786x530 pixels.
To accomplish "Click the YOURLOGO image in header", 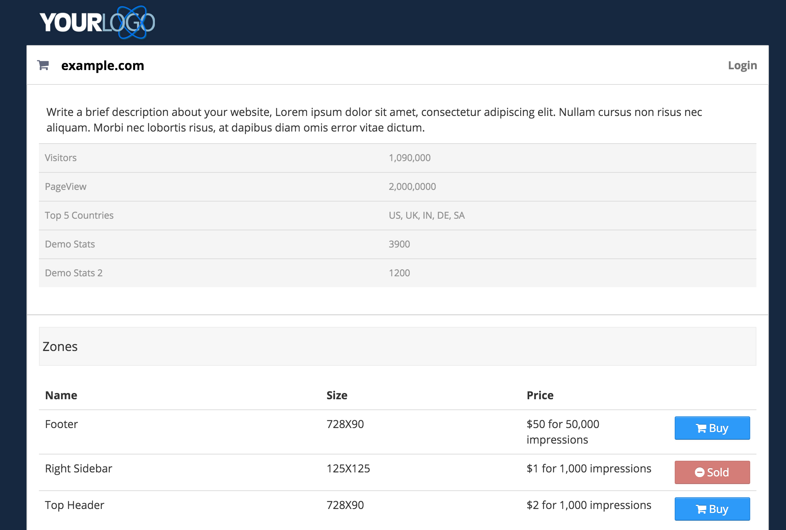I will [x=97, y=22].
